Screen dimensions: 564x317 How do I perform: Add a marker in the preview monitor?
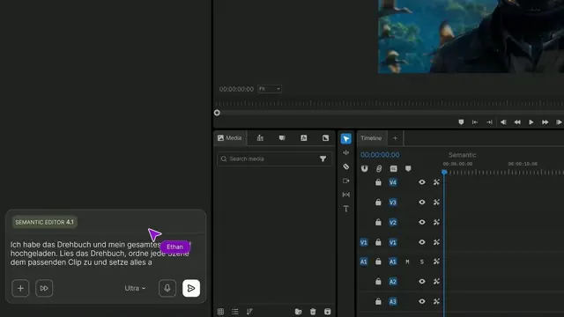pyautogui.click(x=461, y=122)
